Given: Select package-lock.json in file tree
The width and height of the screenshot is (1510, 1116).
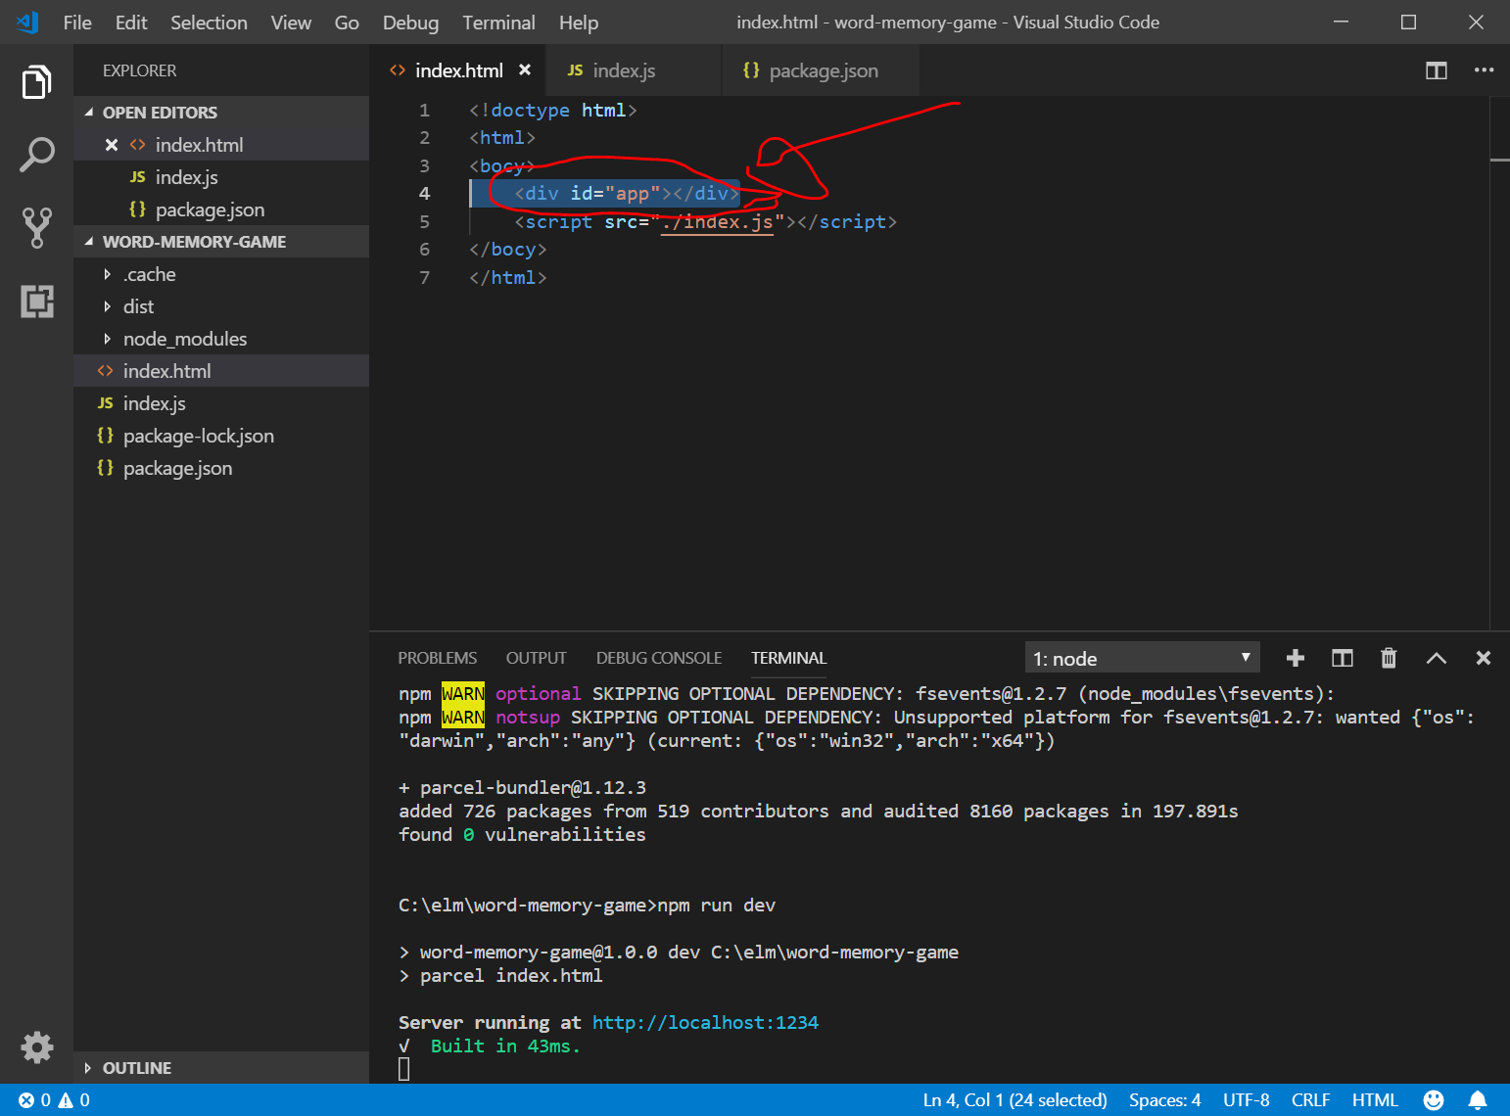Looking at the screenshot, I should (x=221, y=436).
